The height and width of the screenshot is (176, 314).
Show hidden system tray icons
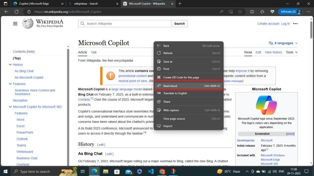(247, 171)
